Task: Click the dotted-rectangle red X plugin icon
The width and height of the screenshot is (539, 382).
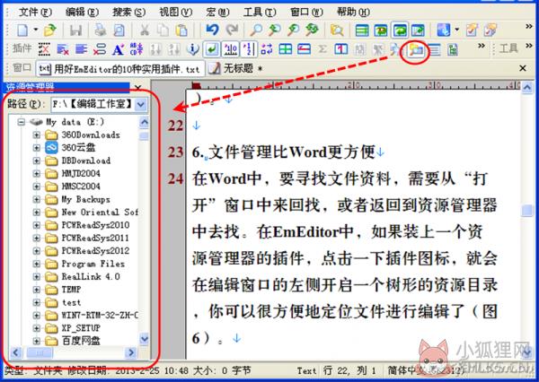Action: [x=44, y=49]
